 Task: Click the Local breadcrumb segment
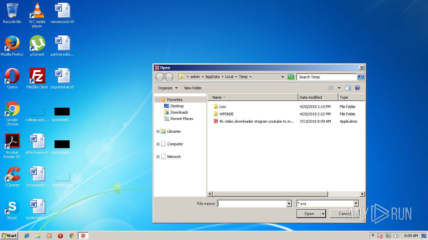pyautogui.click(x=229, y=77)
